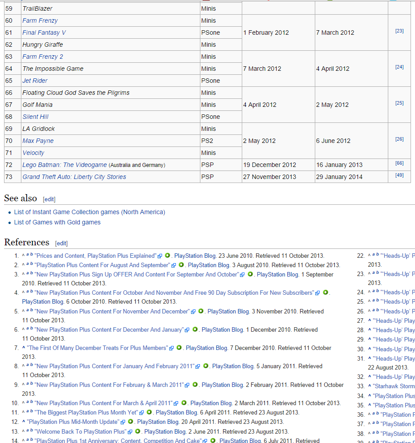Select the "27 November 2013" date cell
Image resolution: width=415 pixels, height=443 pixels.
tap(278, 177)
